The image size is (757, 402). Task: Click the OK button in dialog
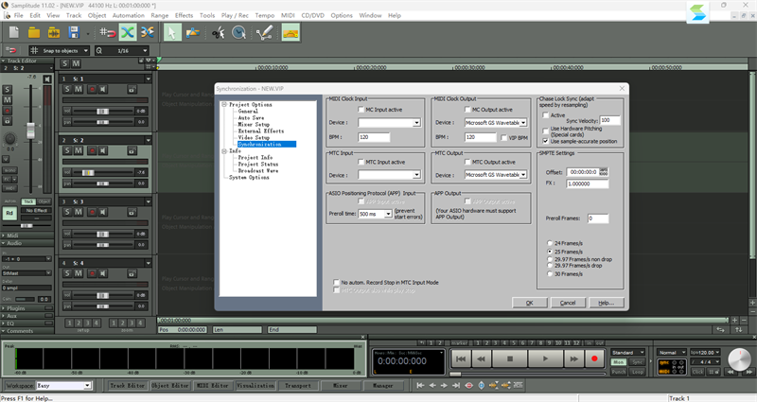pyautogui.click(x=530, y=303)
